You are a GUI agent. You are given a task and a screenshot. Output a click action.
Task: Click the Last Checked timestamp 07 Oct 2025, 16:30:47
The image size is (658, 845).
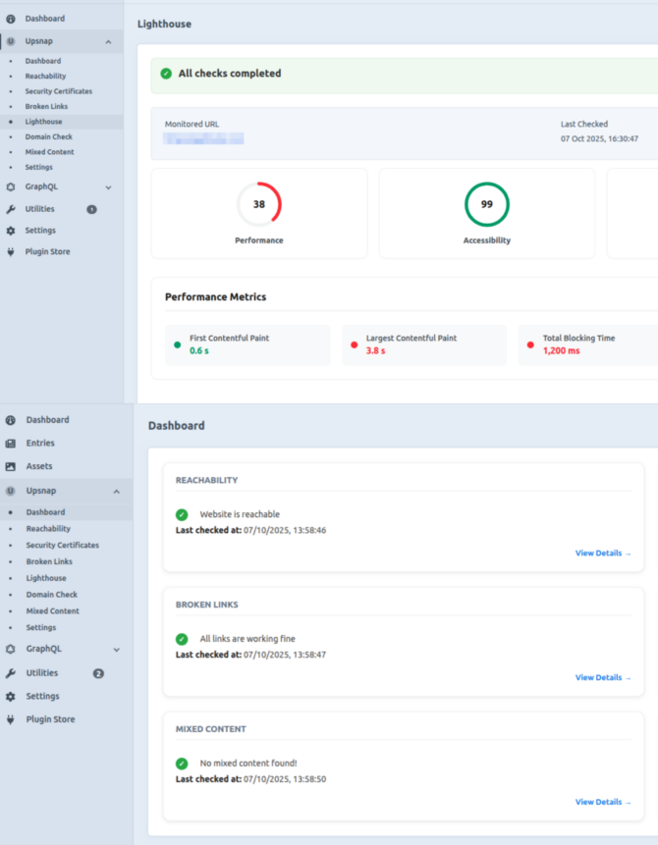[599, 138]
